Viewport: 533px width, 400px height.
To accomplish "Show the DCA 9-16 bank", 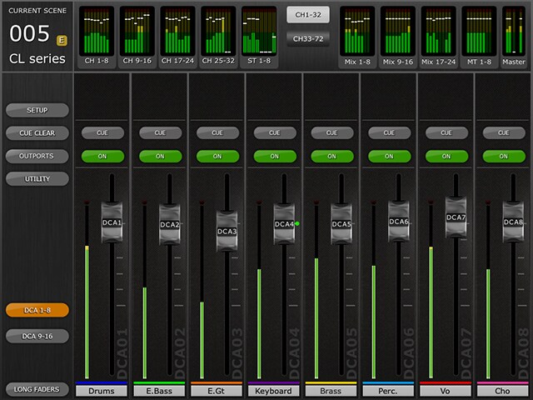I will point(37,336).
